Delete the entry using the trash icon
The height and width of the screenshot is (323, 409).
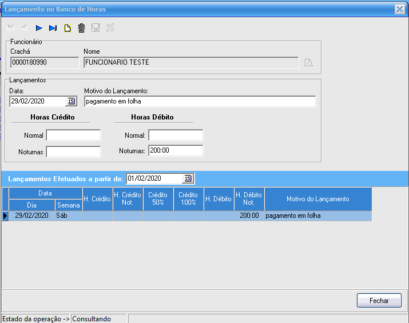81,28
